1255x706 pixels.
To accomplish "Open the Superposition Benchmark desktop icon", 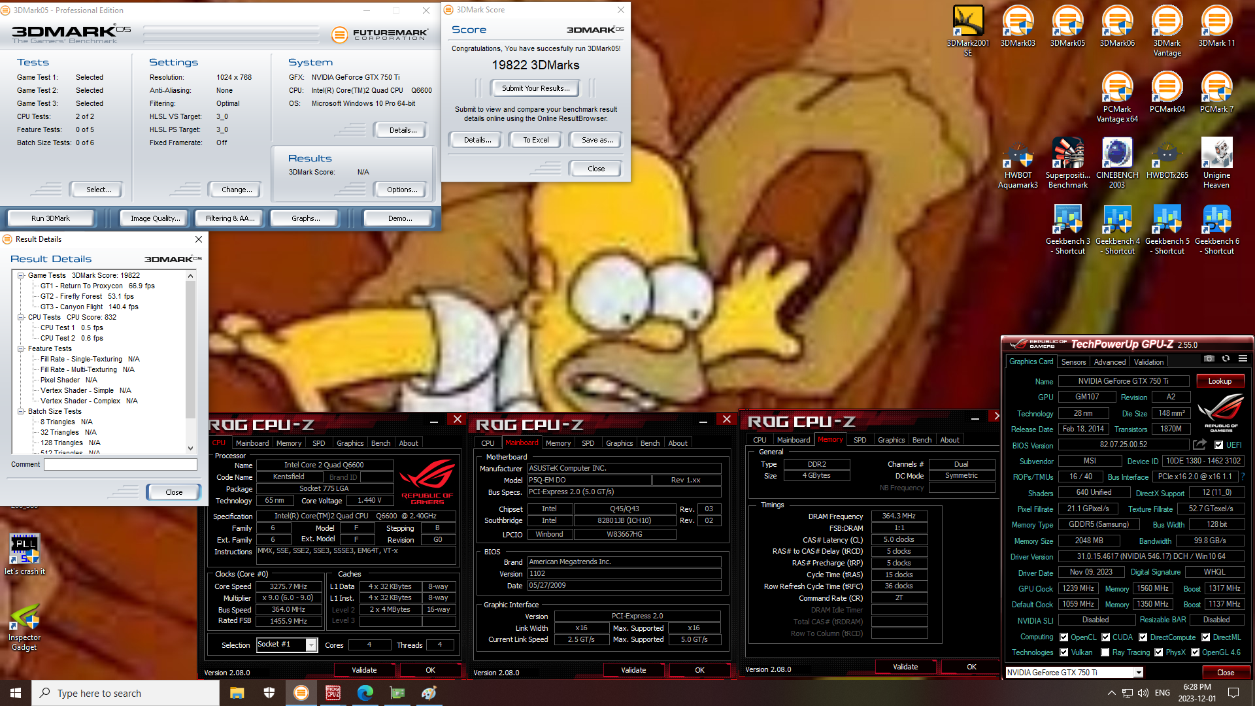I will click(x=1067, y=163).
